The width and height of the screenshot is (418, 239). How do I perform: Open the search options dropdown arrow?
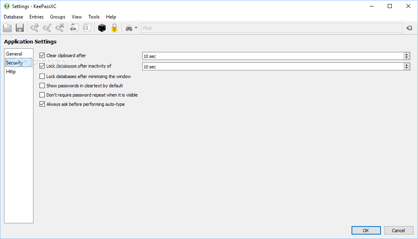pyautogui.click(x=136, y=28)
